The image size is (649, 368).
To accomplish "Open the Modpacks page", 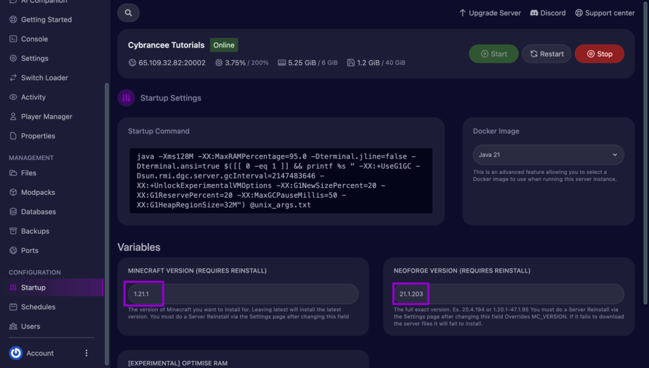I will (38, 192).
